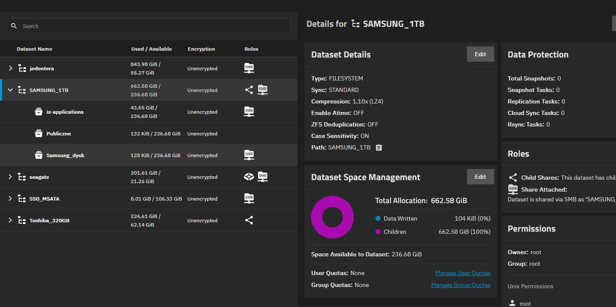The height and width of the screenshot is (307, 616).
Task: Click the share icon for Toshiba_320GB
Action: coord(249,220)
